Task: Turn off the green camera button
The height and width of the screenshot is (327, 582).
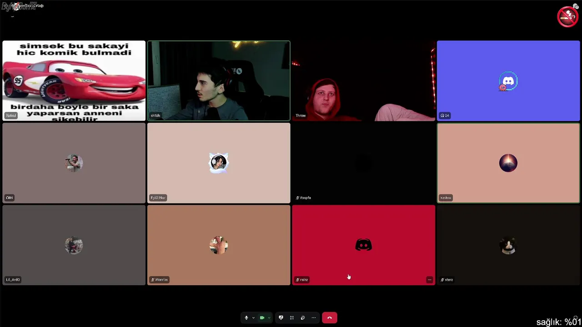Action: click(x=262, y=318)
